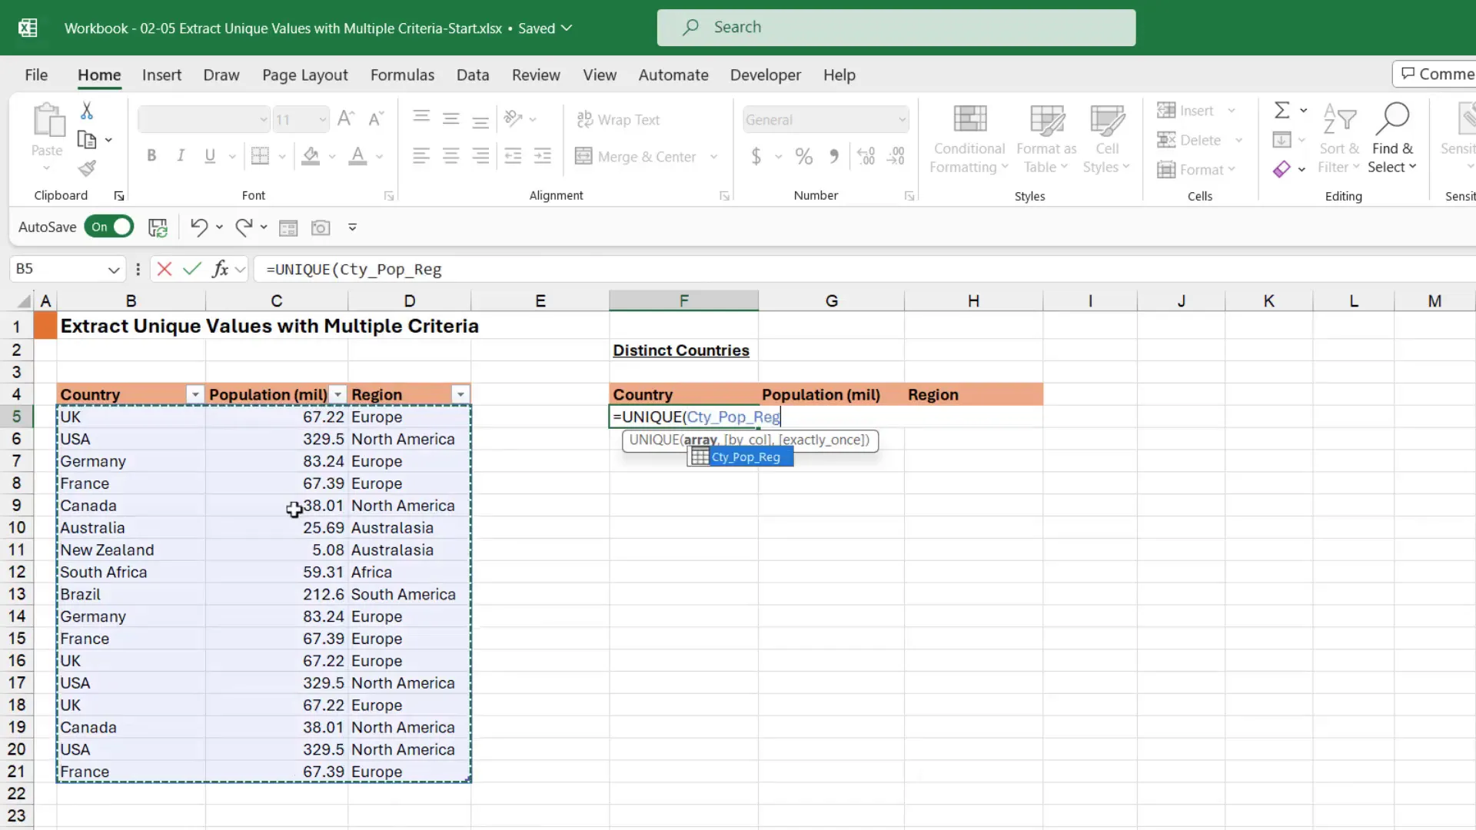Open the font size dropdown

[322, 120]
